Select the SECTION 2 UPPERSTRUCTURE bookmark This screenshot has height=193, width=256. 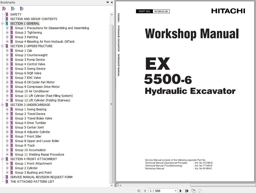coord(31,46)
